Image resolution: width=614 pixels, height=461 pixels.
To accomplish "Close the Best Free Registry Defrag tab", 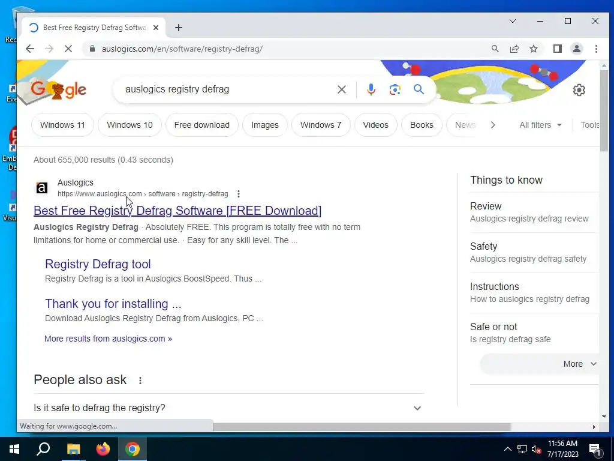I will [156, 28].
